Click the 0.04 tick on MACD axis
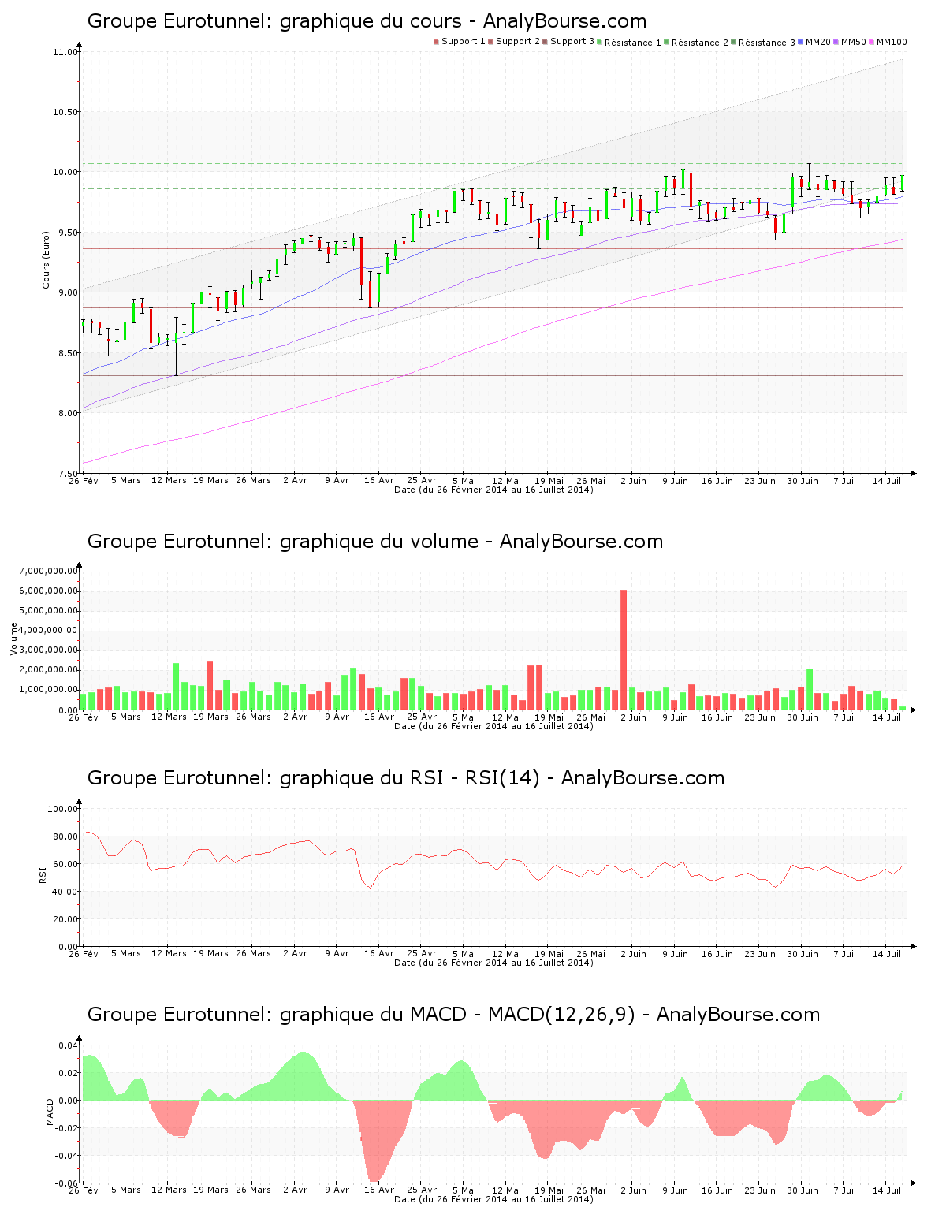 (x=68, y=1045)
